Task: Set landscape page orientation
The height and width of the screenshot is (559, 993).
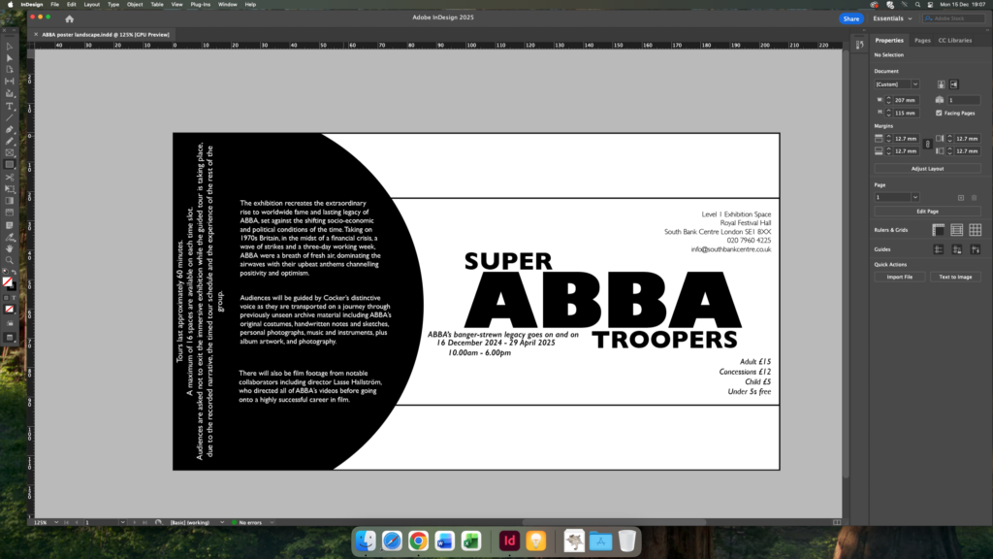Action: pyautogui.click(x=954, y=84)
